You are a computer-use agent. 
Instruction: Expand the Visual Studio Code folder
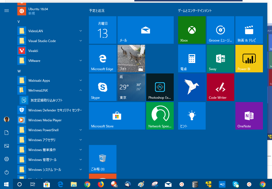click(50, 41)
